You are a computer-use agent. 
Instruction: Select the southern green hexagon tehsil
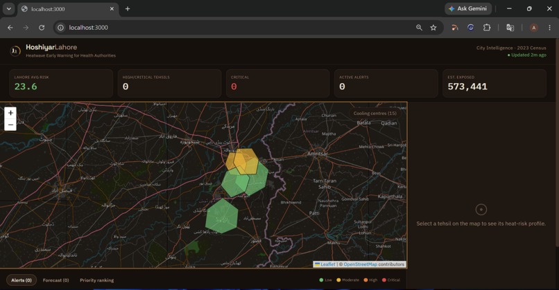(222, 216)
